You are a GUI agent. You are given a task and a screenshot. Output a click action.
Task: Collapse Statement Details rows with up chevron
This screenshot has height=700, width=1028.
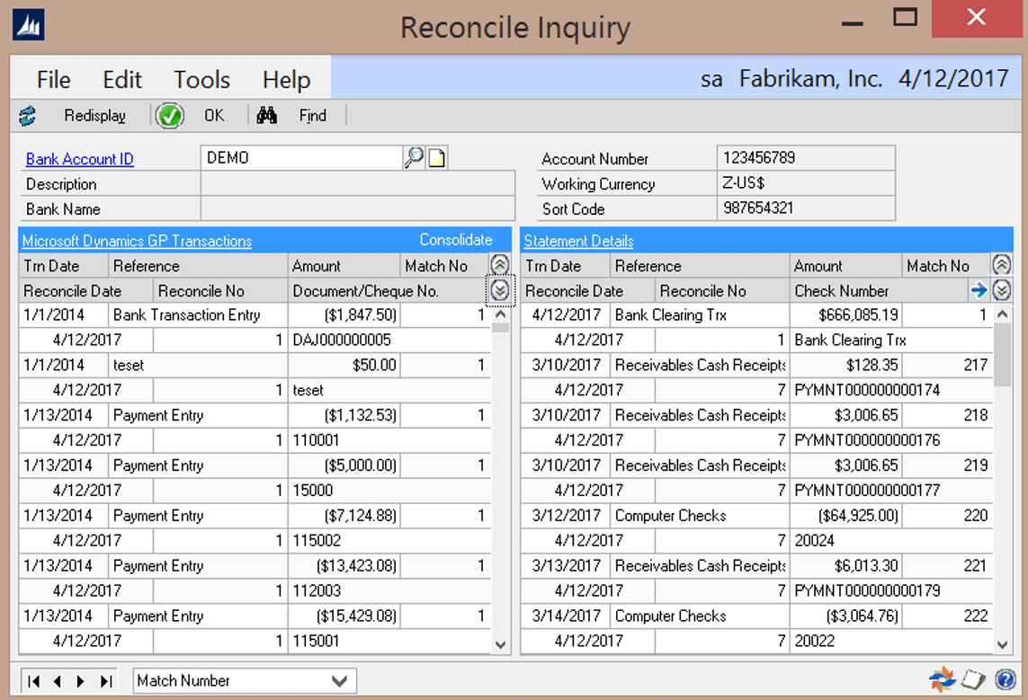click(x=1002, y=265)
